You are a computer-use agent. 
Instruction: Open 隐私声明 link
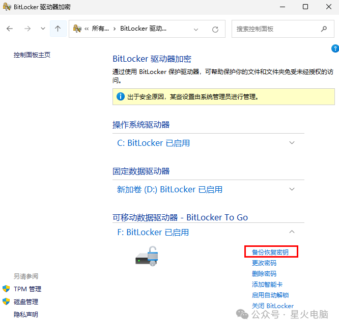coord(26,315)
